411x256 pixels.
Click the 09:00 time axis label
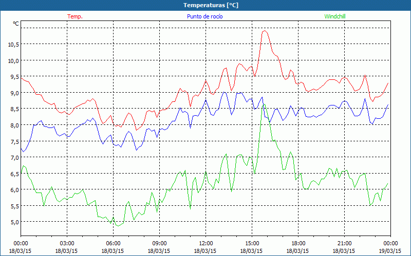(159, 244)
